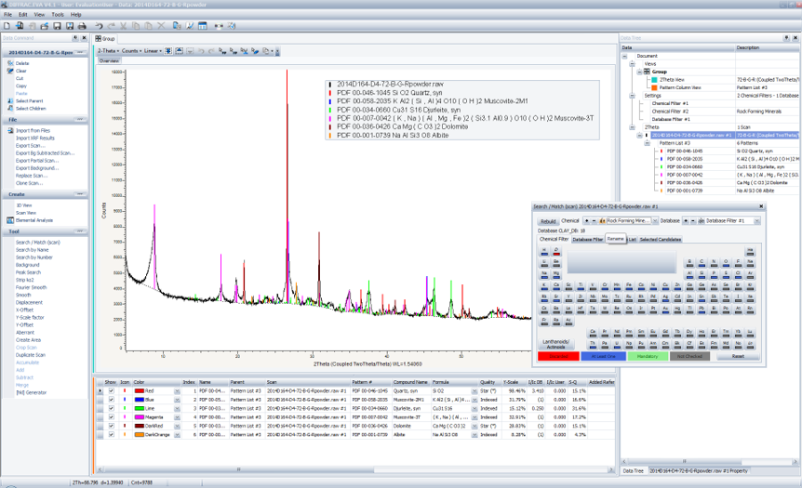Viewport: 802px width, 488px height.
Task: Select the Si element in periodic table
Action: pyautogui.click(x=702, y=273)
